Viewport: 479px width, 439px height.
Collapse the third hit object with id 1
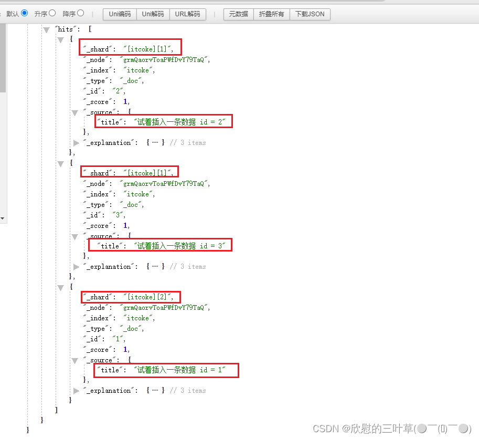pyautogui.click(x=60, y=288)
